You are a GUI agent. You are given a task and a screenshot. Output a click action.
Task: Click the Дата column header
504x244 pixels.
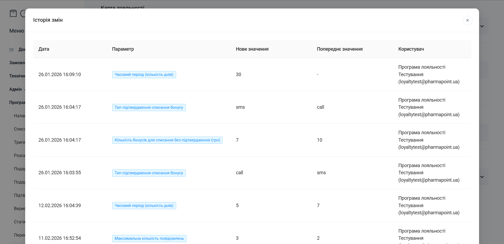[x=44, y=49]
